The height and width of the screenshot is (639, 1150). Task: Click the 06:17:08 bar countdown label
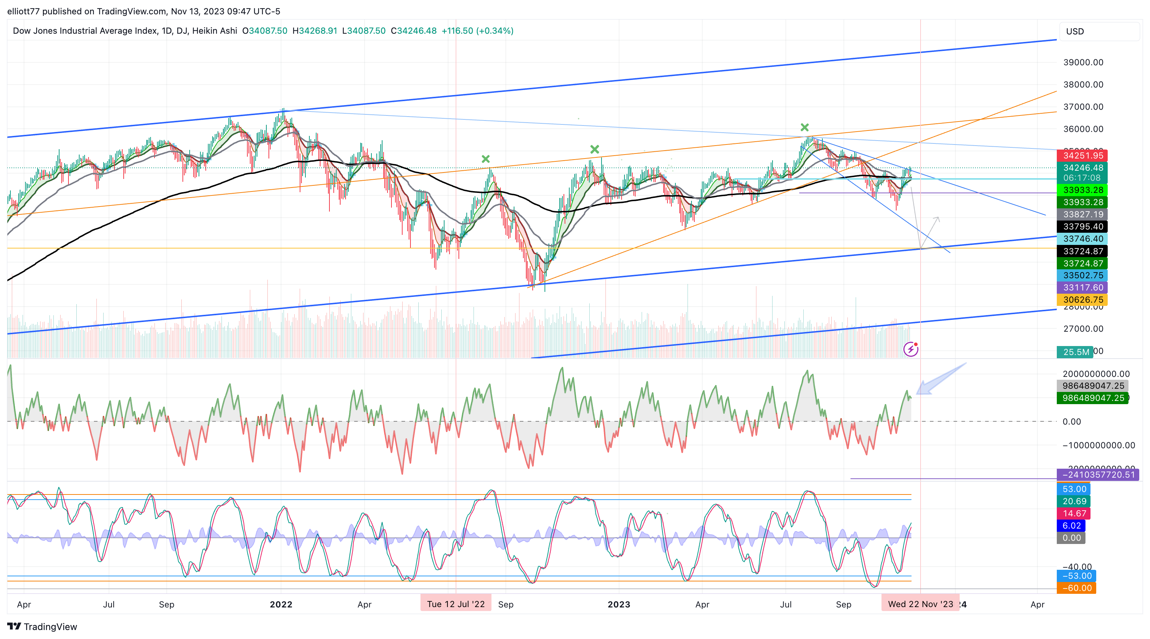click(x=1082, y=178)
